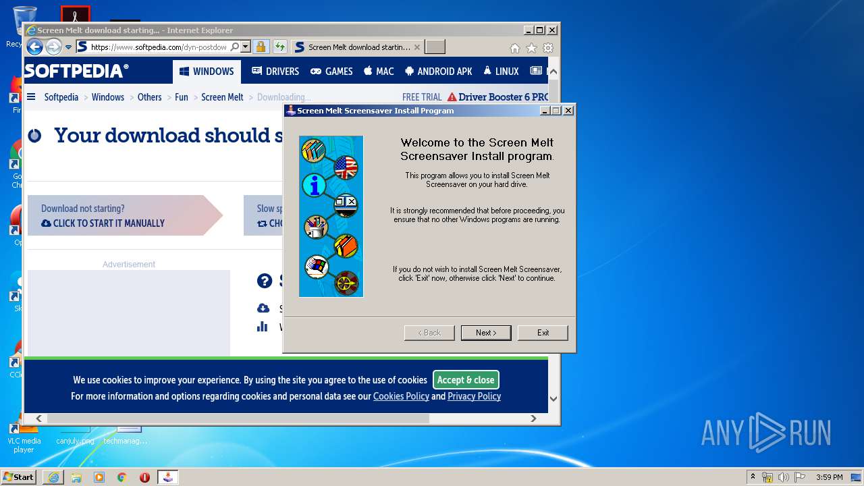Open the hamburger menu icon on Softpedia
Viewport: 864px width, 486px height.
tap(31, 97)
